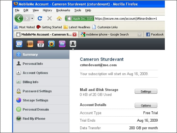Open the Bookmarks menu
This screenshot has width=177, height=133.
[63, 10]
